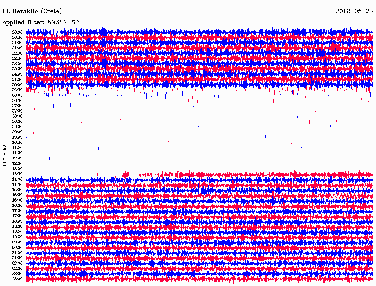Viewport: 376px width, 286px height.
Task: Click the 09:00 time row label
Action: pyautogui.click(x=17, y=126)
